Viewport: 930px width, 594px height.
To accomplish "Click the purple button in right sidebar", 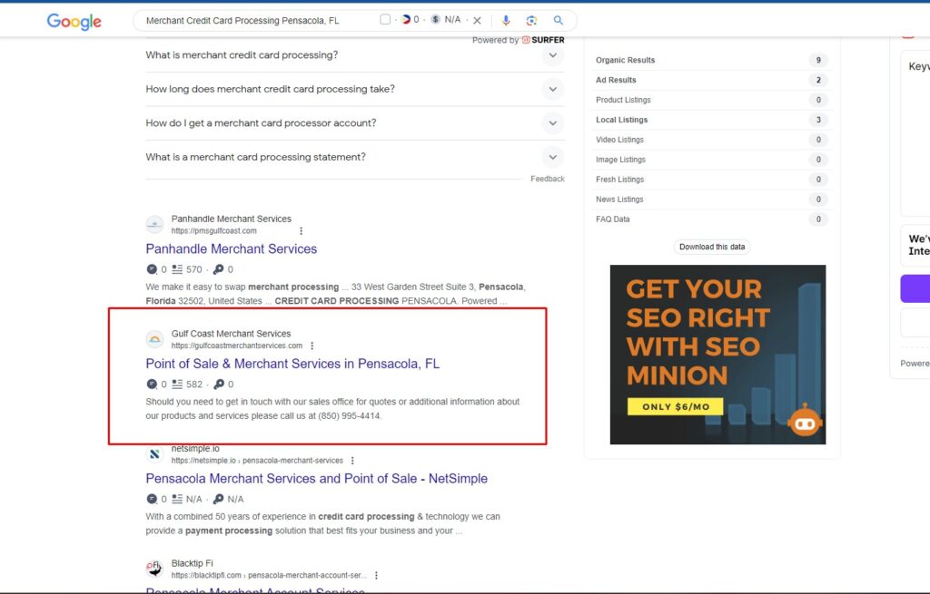I will [x=915, y=289].
